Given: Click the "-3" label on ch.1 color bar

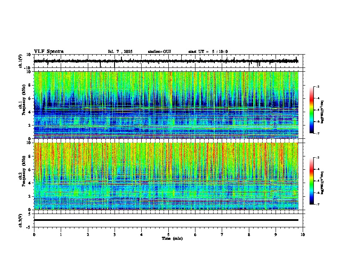Looking at the screenshot, I should [x=317, y=86].
